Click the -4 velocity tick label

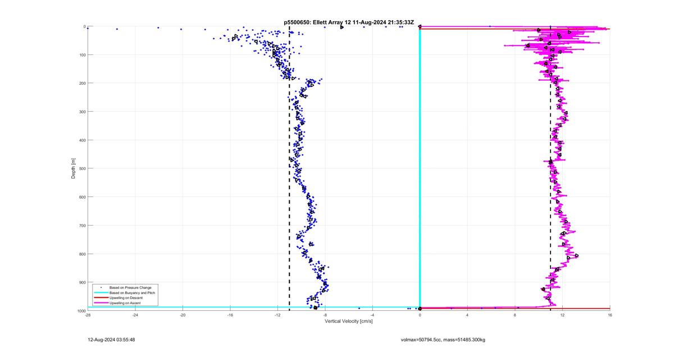click(372, 315)
